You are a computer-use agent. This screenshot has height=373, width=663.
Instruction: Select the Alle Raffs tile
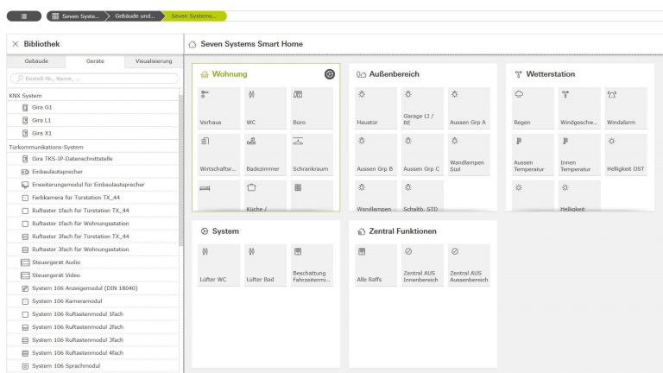click(376, 265)
